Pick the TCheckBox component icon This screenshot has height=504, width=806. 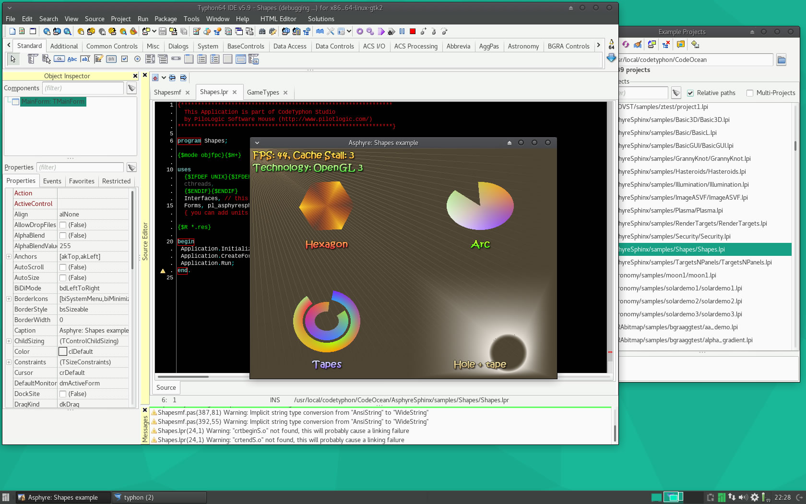pyautogui.click(x=124, y=59)
